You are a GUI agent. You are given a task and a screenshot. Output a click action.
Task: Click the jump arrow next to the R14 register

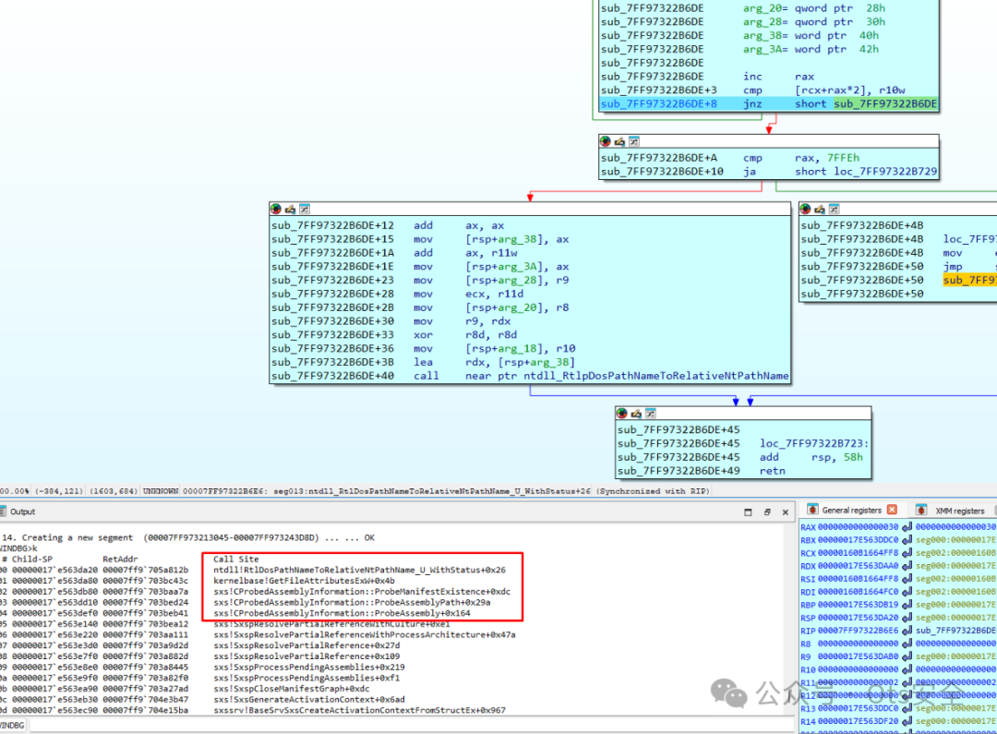coord(907,721)
